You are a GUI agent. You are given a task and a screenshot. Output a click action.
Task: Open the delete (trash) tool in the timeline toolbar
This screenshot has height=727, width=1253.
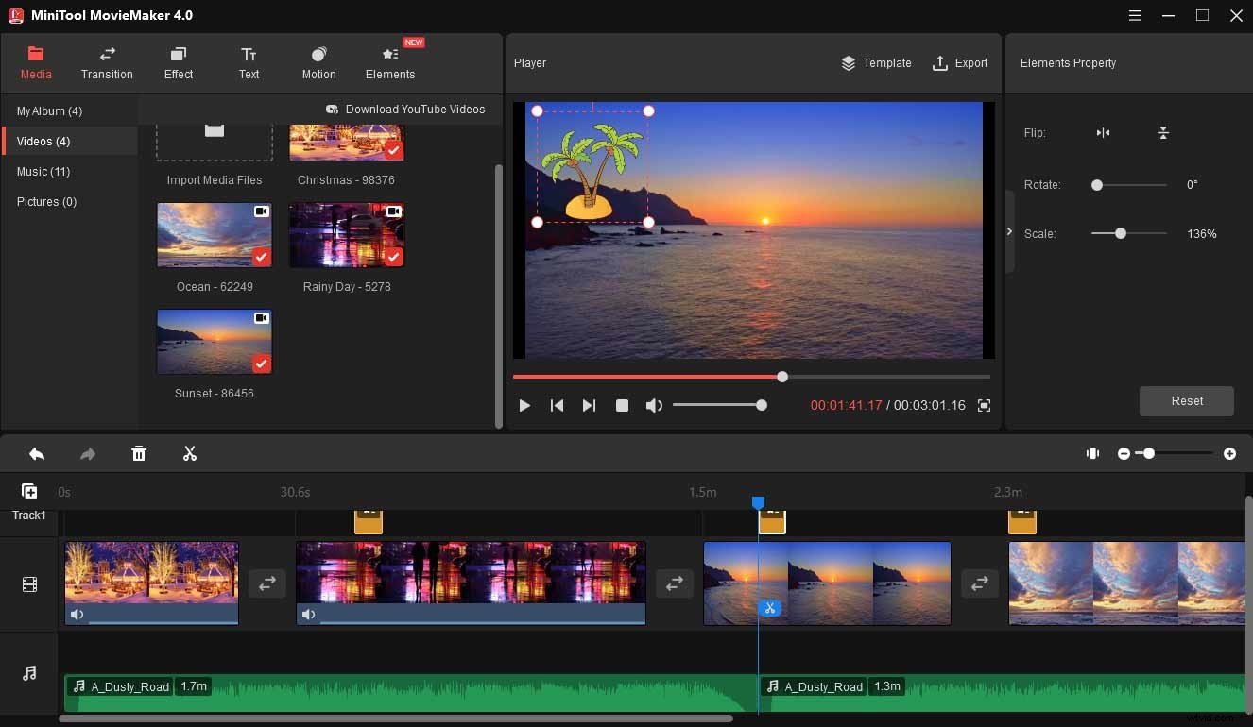point(139,453)
